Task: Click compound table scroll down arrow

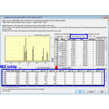Action: pyautogui.click(x=106, y=65)
